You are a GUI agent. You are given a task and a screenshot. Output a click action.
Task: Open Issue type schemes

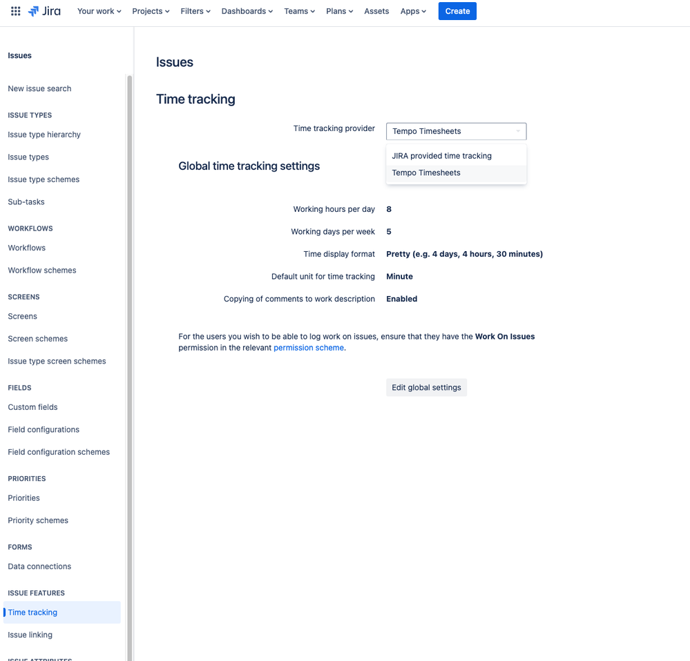point(44,179)
